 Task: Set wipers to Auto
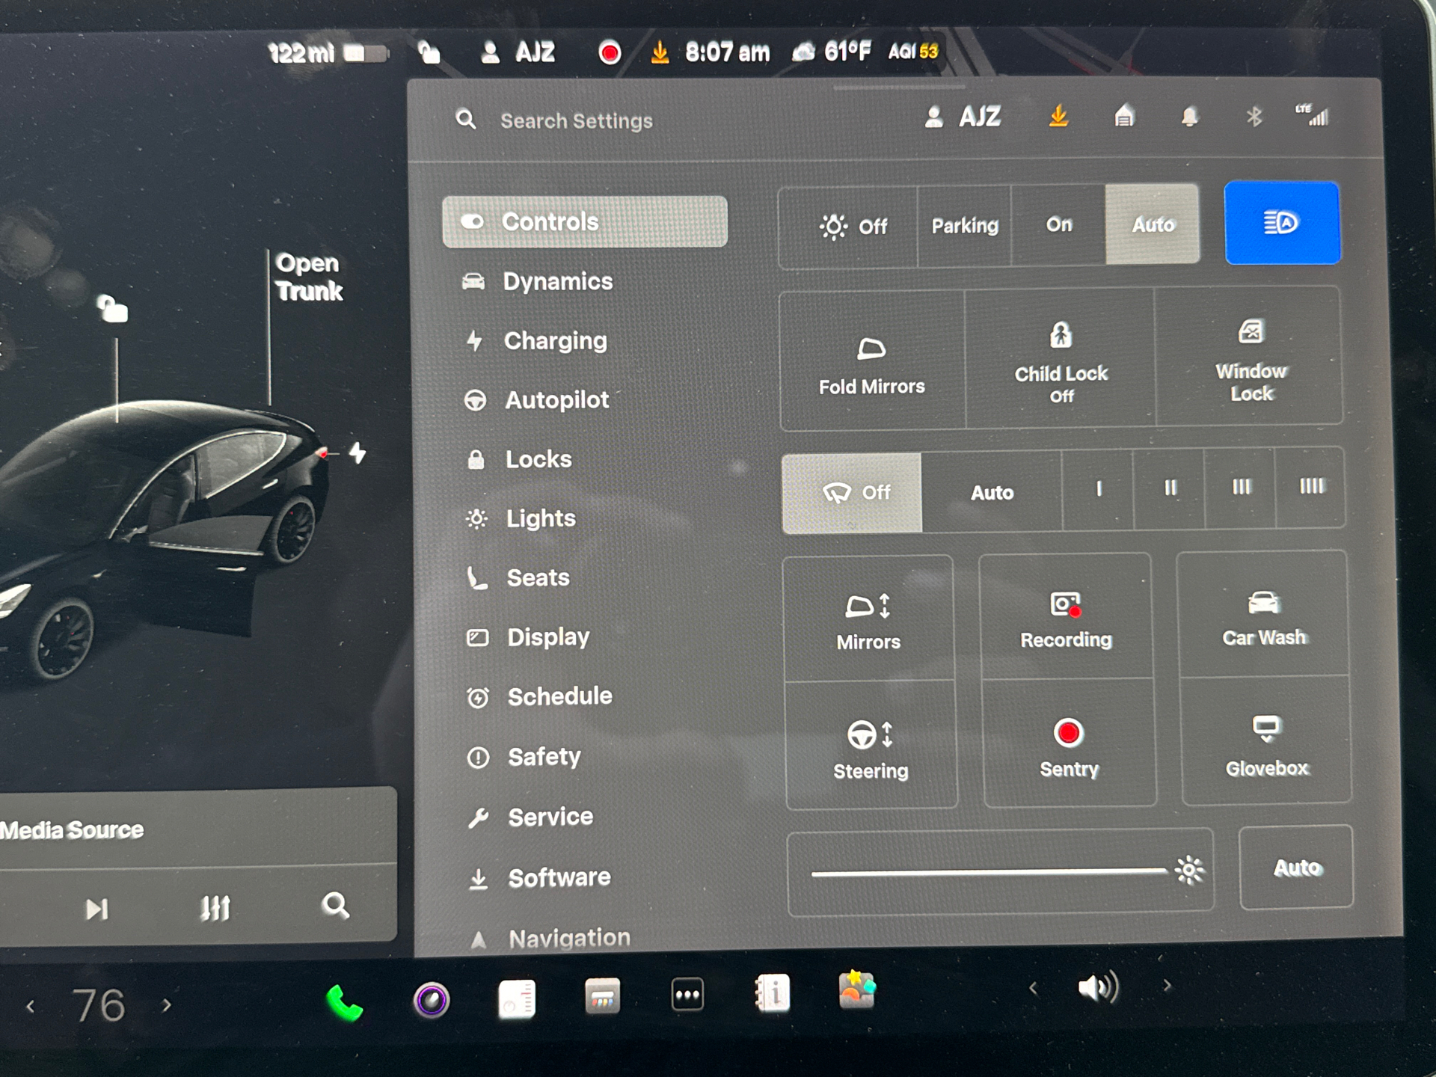pos(992,492)
